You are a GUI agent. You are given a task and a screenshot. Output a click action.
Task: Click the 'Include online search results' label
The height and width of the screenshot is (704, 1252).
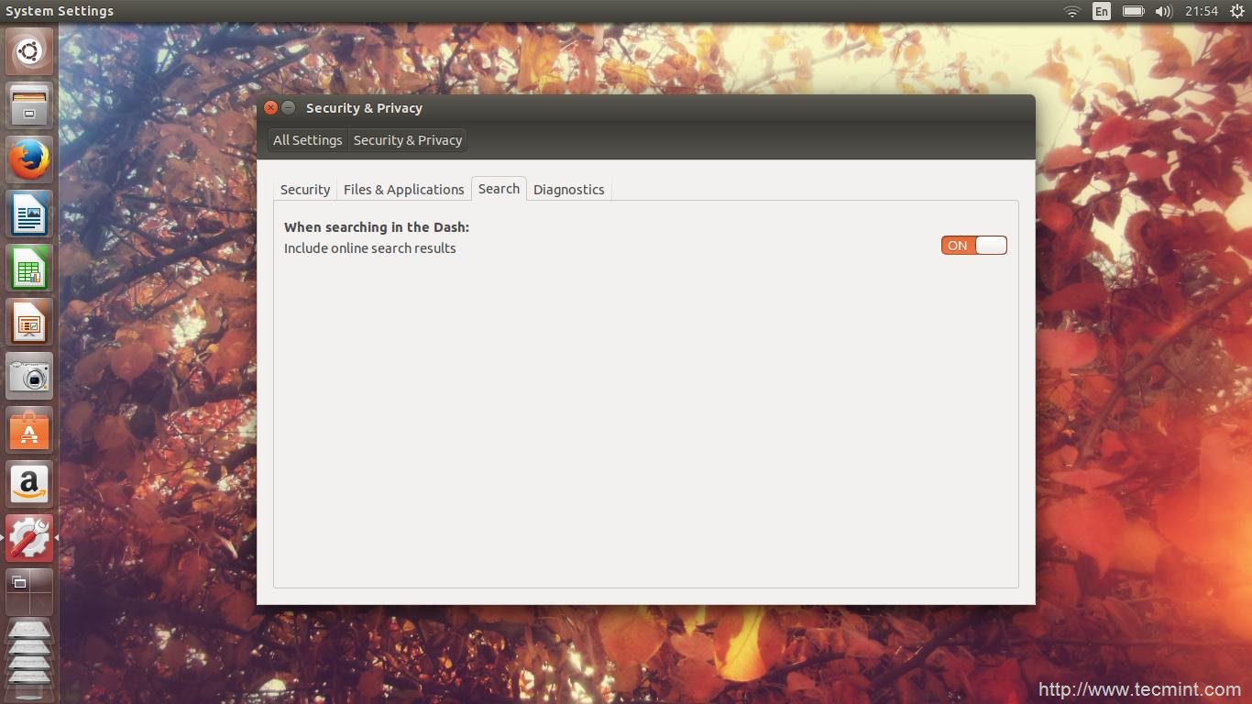click(x=369, y=248)
